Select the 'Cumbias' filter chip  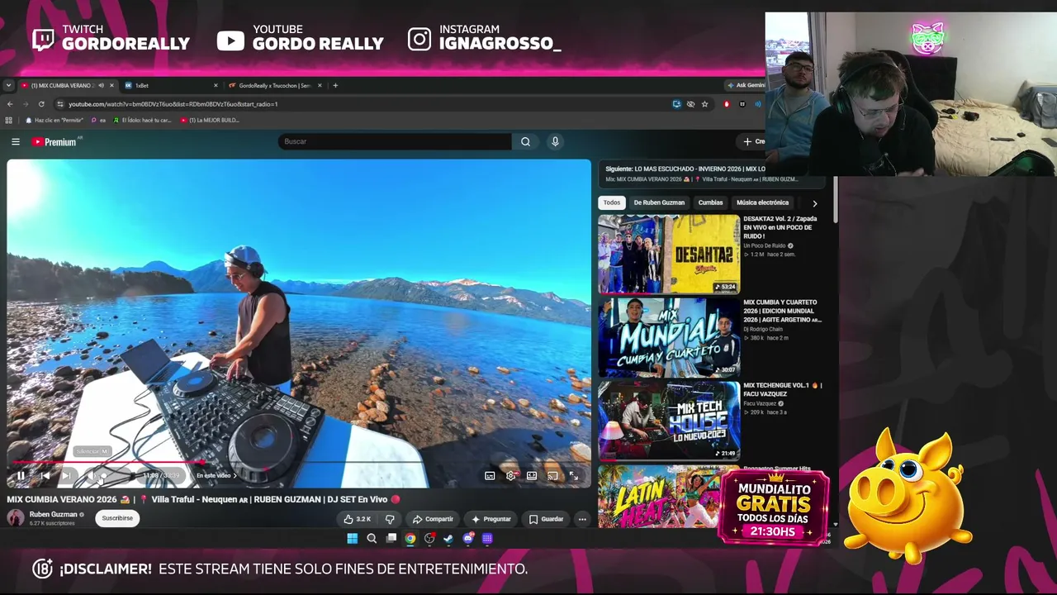coord(710,202)
